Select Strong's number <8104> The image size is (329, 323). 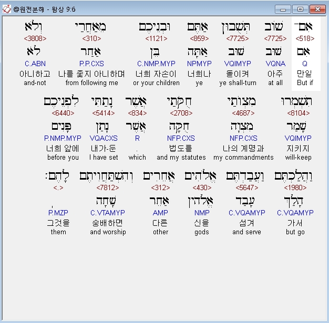tap(299, 113)
